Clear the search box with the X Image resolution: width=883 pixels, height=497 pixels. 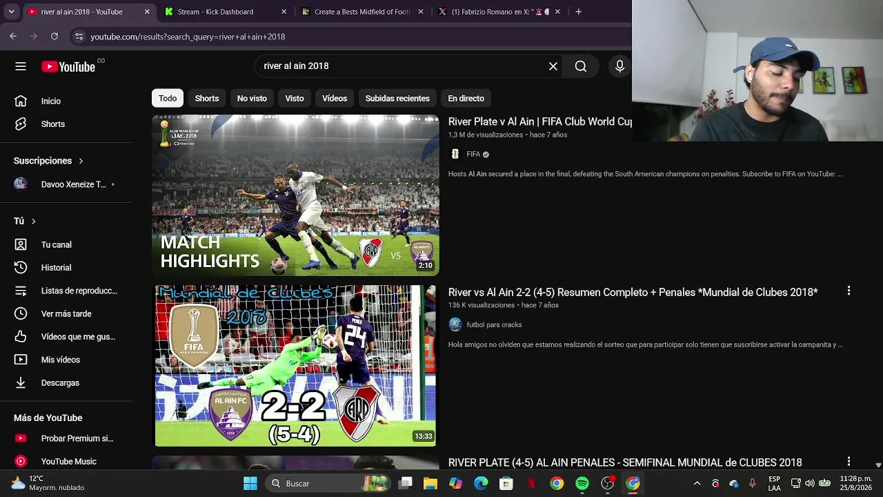coord(553,66)
